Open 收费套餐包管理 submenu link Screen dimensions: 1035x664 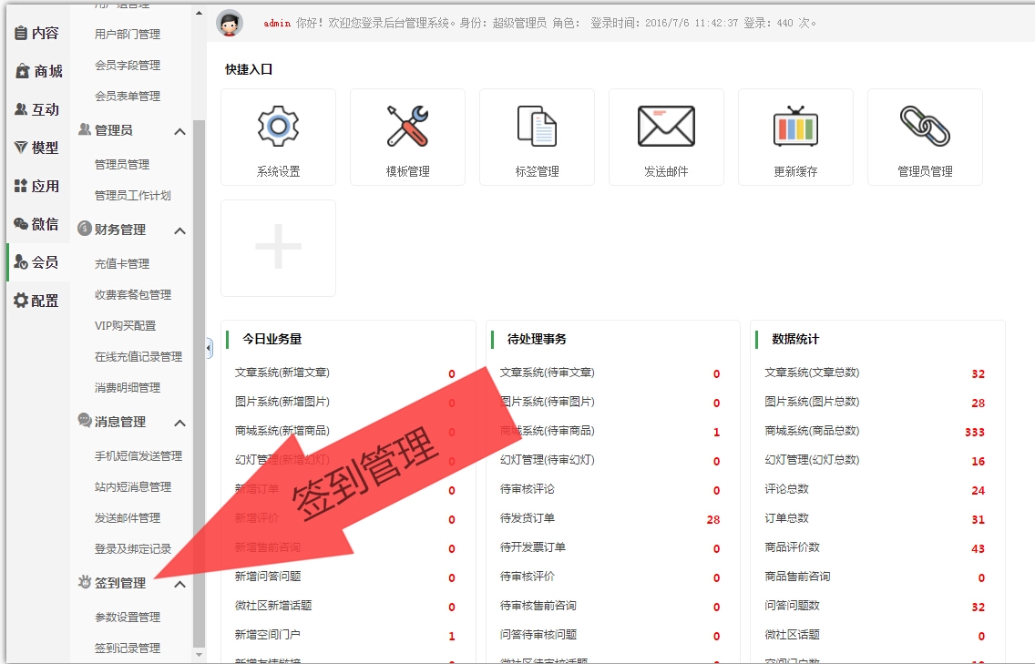(x=133, y=295)
